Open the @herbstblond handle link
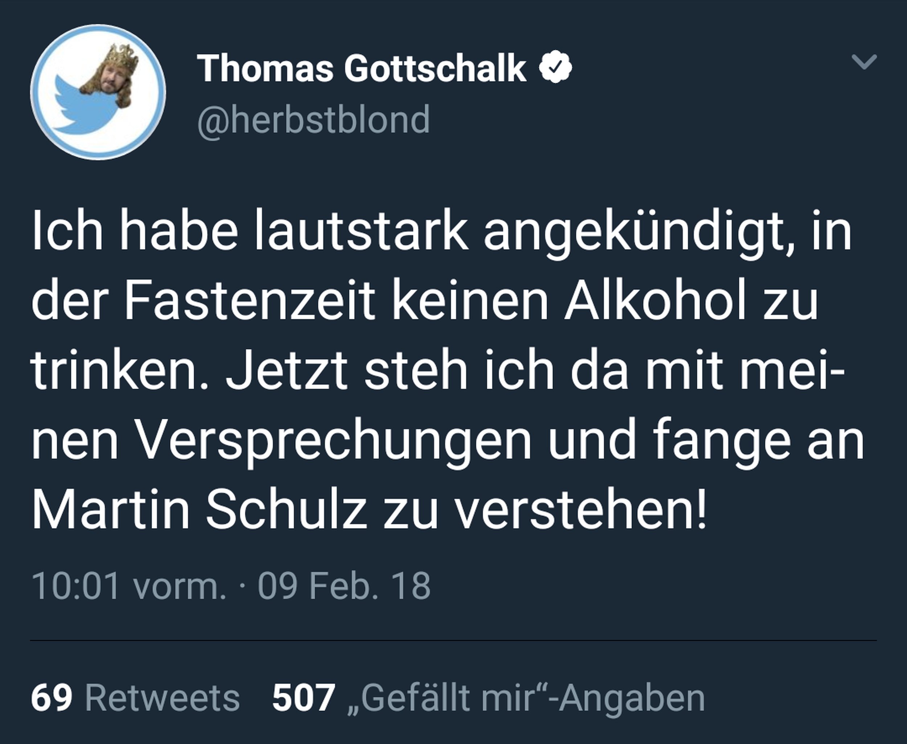The height and width of the screenshot is (744, 907). tap(313, 120)
